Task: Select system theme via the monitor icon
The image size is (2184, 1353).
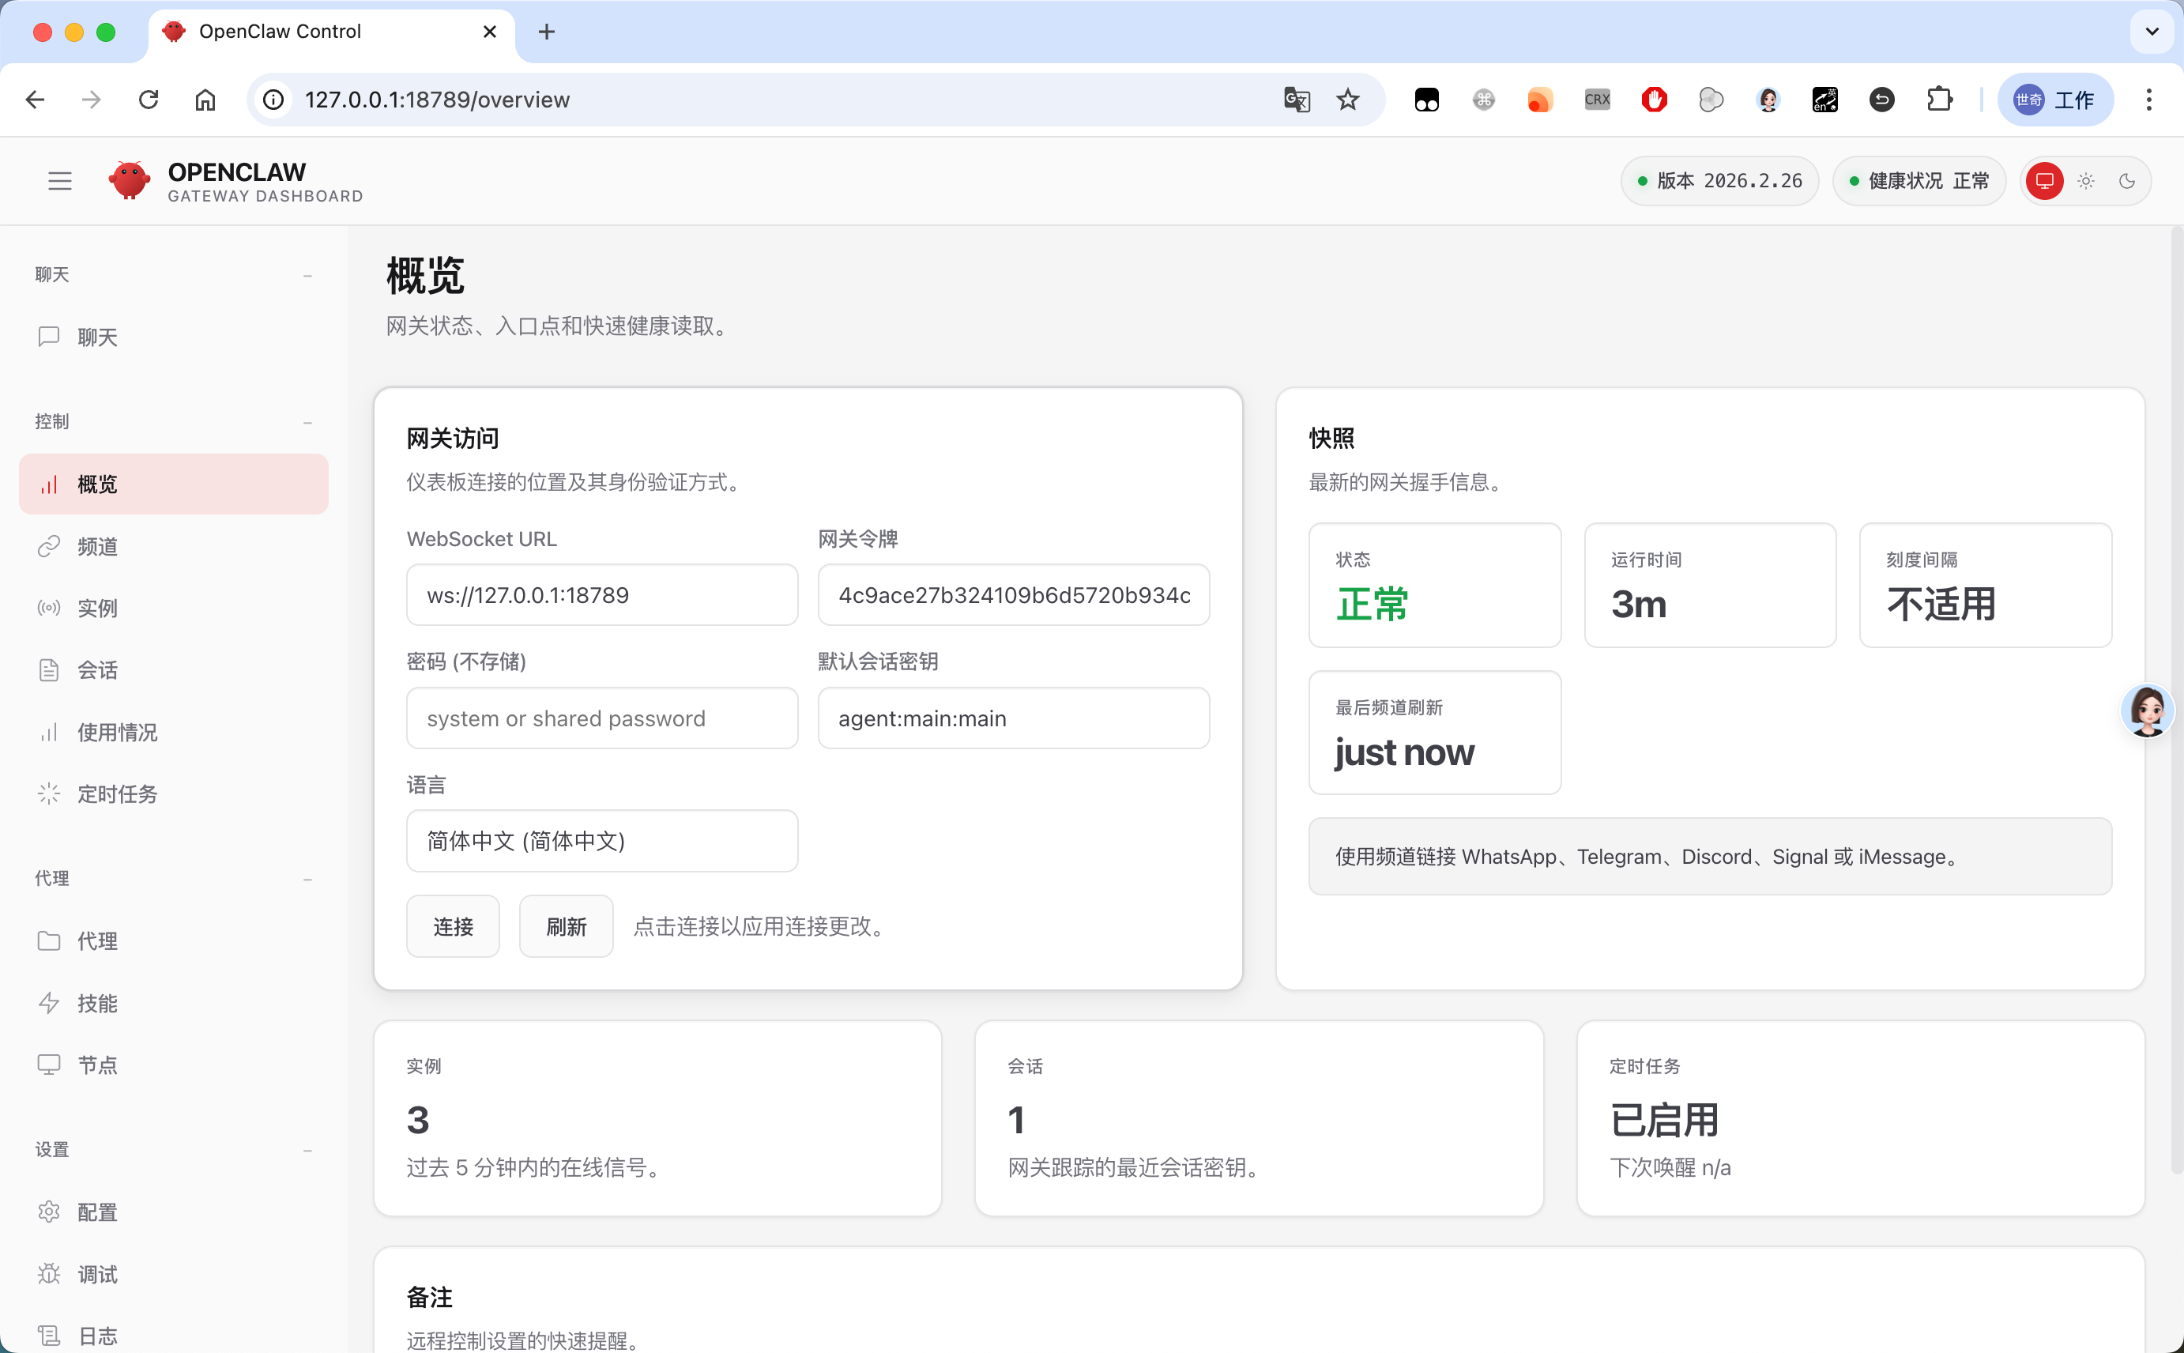Action: tap(2043, 181)
